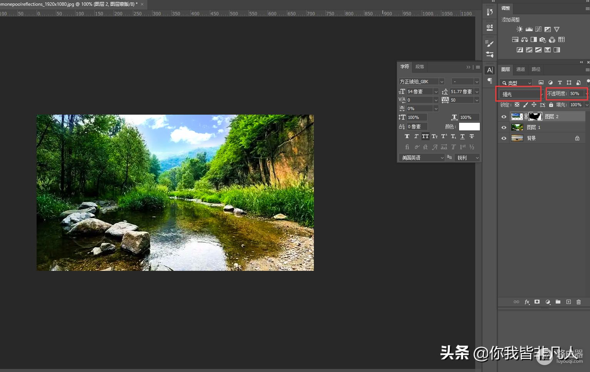The height and width of the screenshot is (372, 590).
Task: Switch to the 通道 tab
Action: click(x=520, y=69)
